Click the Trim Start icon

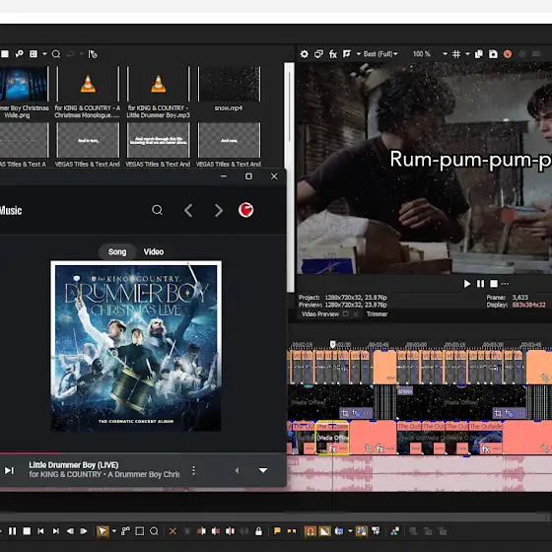(201, 531)
